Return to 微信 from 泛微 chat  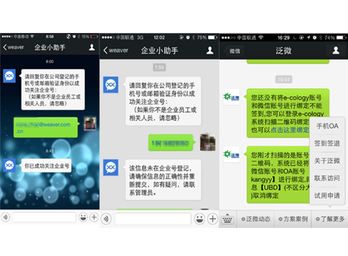tap(234, 51)
